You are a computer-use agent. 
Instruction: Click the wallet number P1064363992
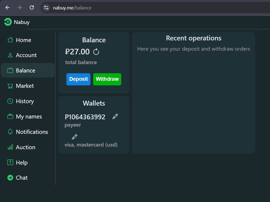click(x=85, y=117)
